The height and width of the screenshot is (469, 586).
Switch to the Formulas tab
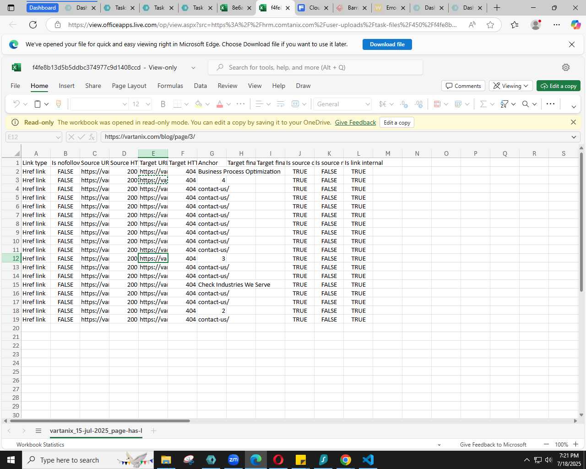[x=170, y=86]
